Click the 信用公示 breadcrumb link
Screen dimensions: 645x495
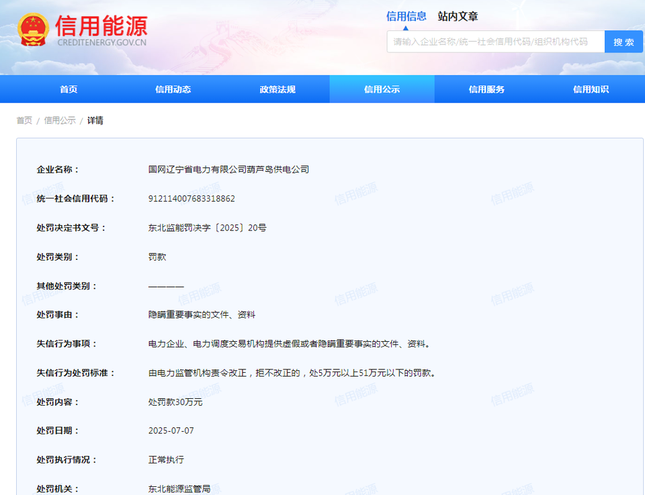click(x=59, y=121)
